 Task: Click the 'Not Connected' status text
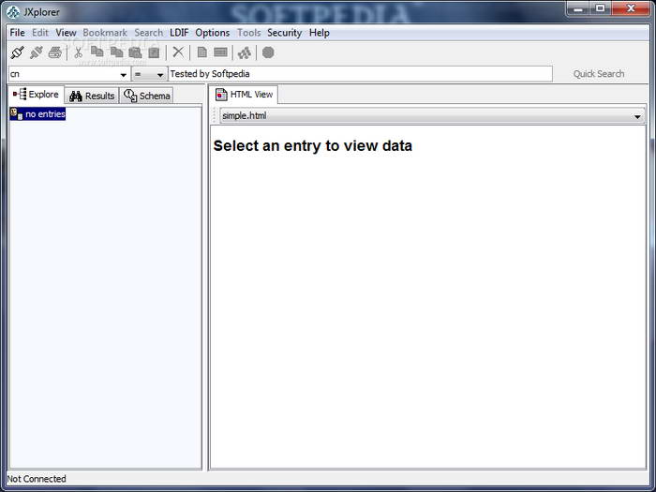tap(37, 479)
